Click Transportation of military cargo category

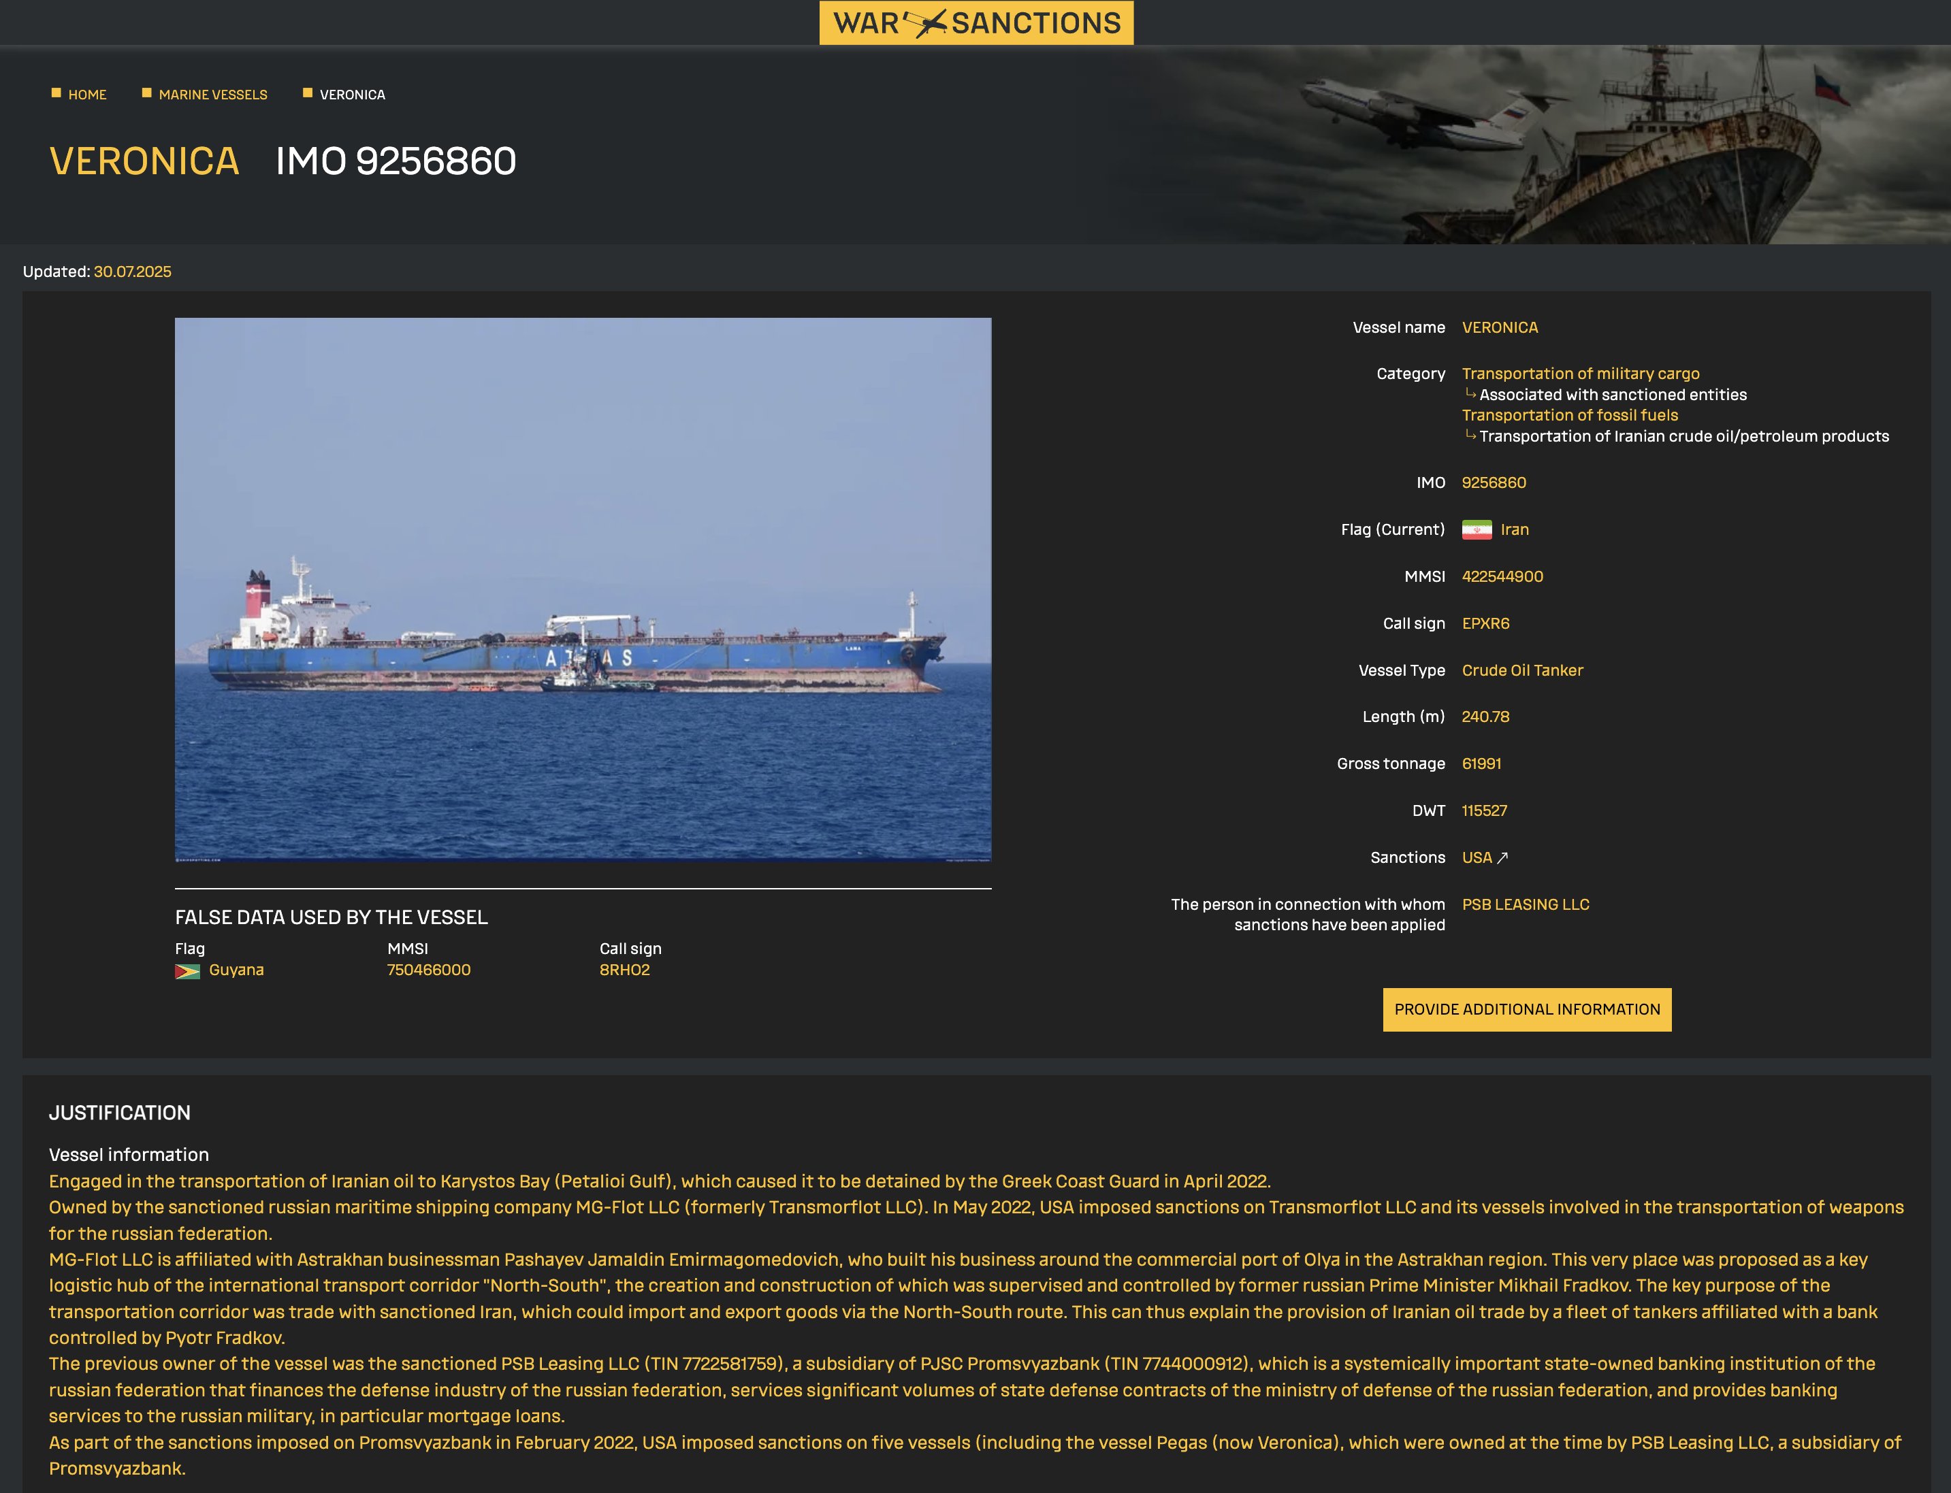[1581, 373]
